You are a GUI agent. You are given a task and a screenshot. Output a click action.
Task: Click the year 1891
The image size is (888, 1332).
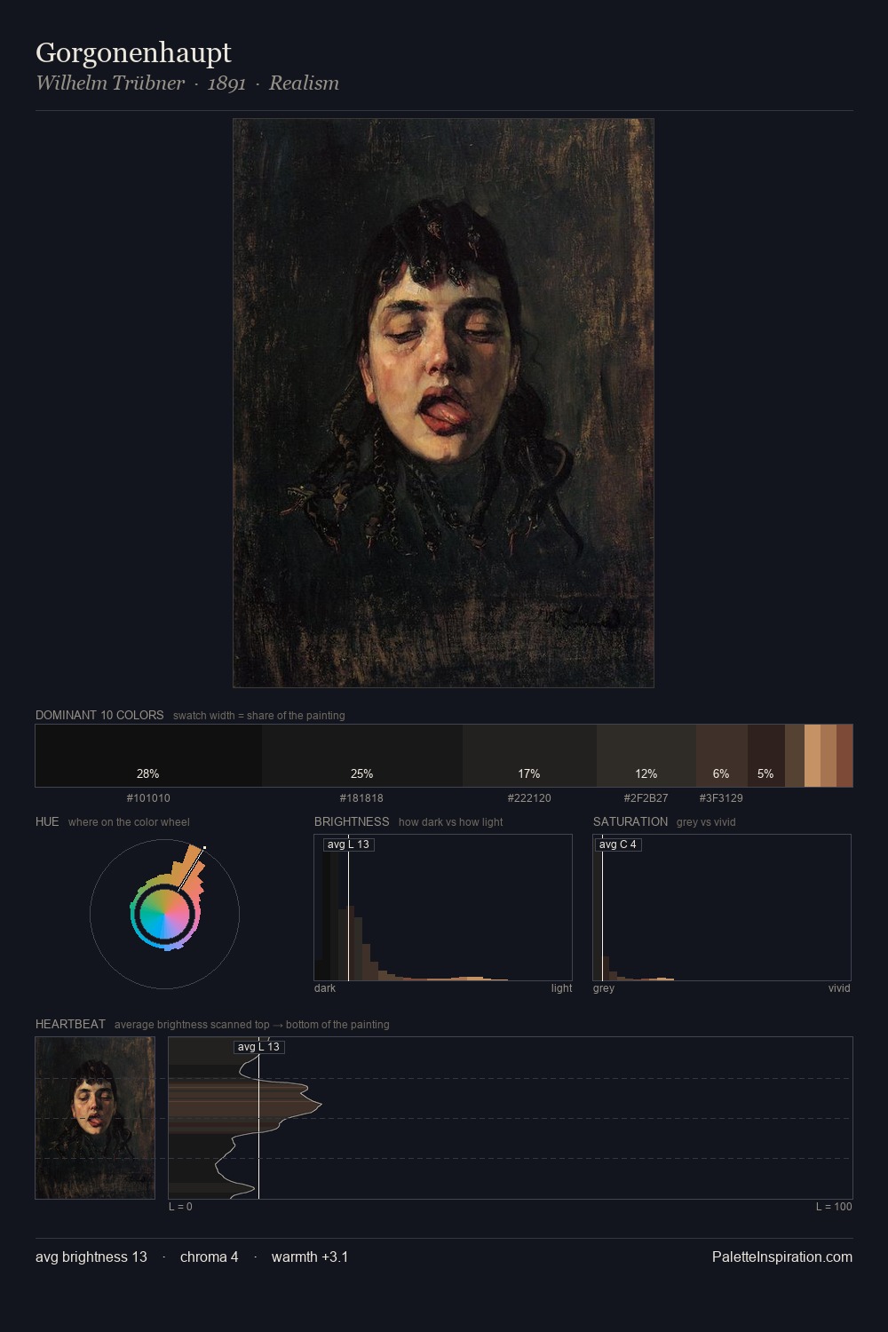click(226, 83)
